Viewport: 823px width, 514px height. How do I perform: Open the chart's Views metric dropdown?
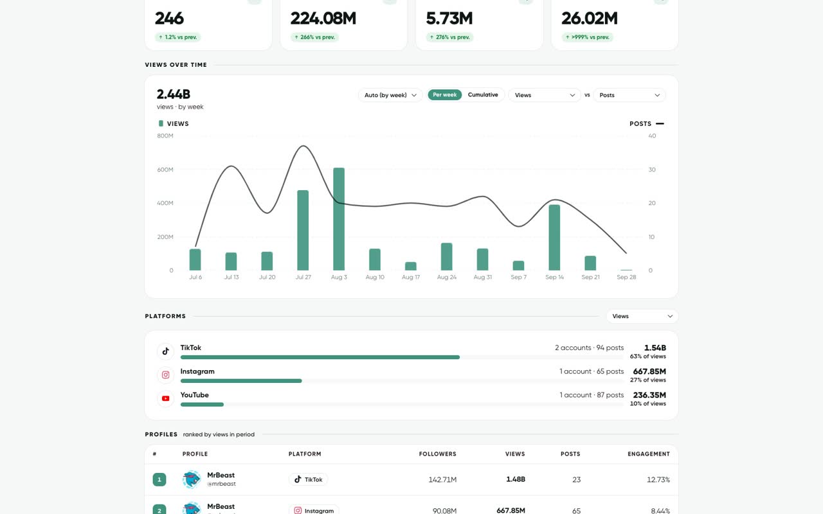(545, 95)
